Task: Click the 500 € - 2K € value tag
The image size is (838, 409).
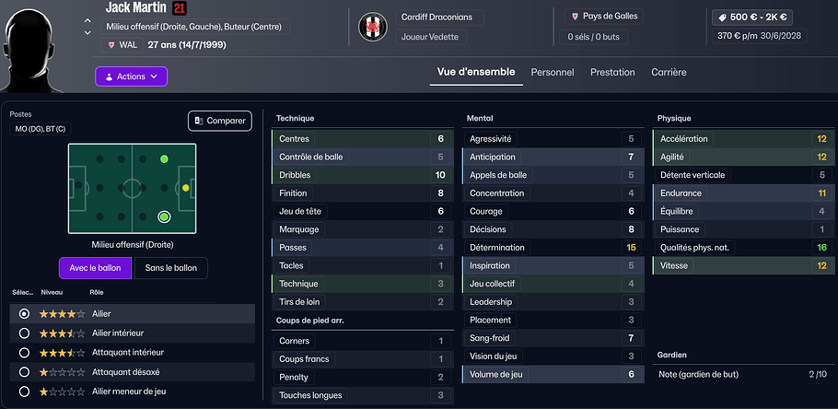Action: pos(752,18)
